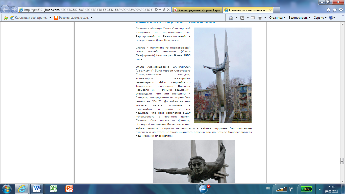This screenshot has width=345, height=194.
Task: Expand the Print options dropdown arrow
Action: [x=265, y=18]
